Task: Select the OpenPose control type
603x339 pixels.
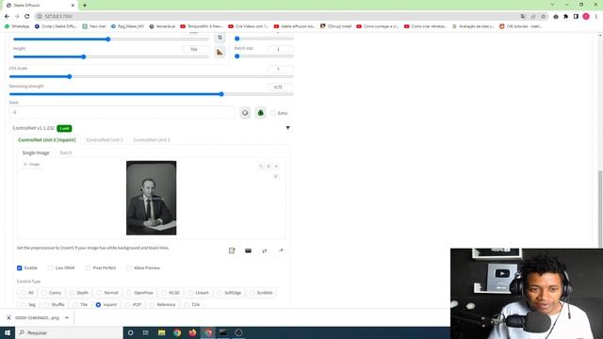Action: (x=140, y=293)
